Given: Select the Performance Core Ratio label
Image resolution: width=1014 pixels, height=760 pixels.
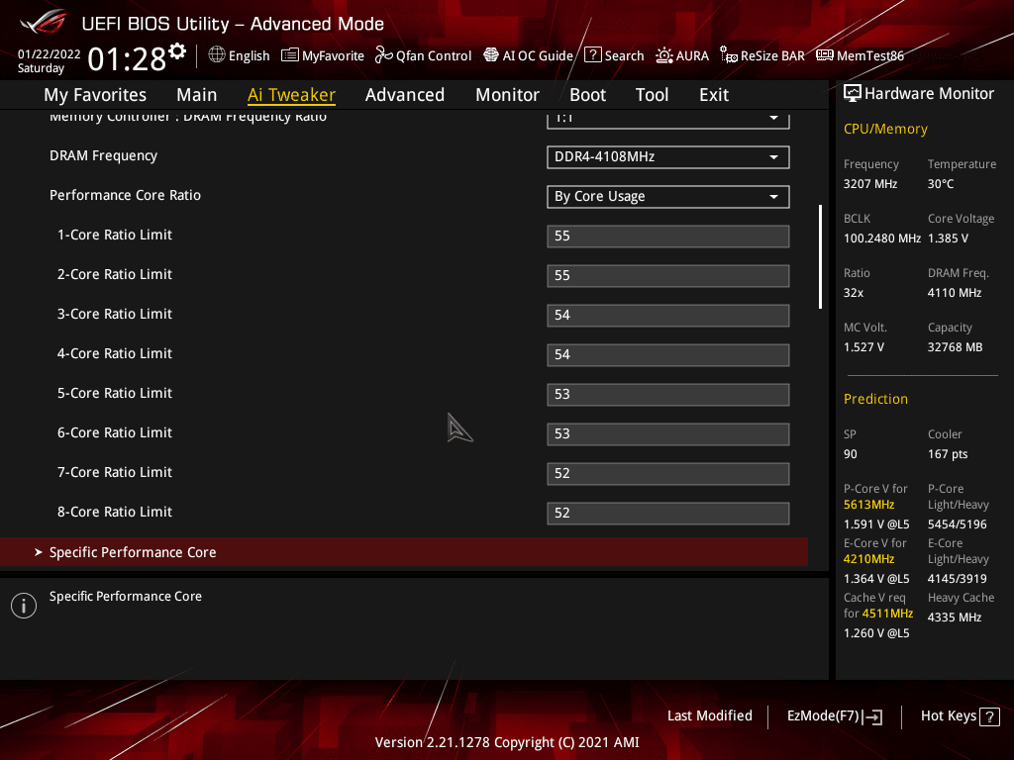Looking at the screenshot, I should tap(126, 195).
